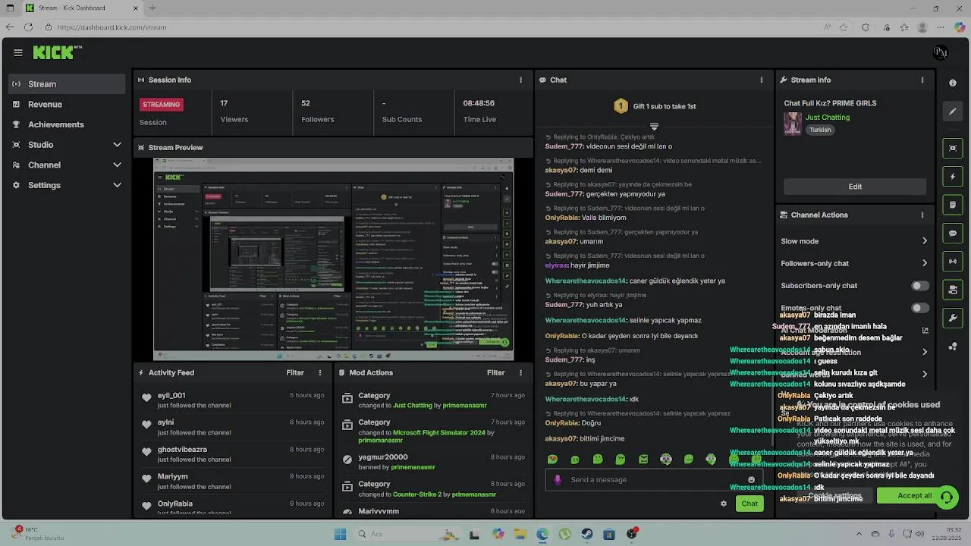The image size is (971, 546).
Task: Open the Chat panel three-dot menu
Action: tap(762, 80)
